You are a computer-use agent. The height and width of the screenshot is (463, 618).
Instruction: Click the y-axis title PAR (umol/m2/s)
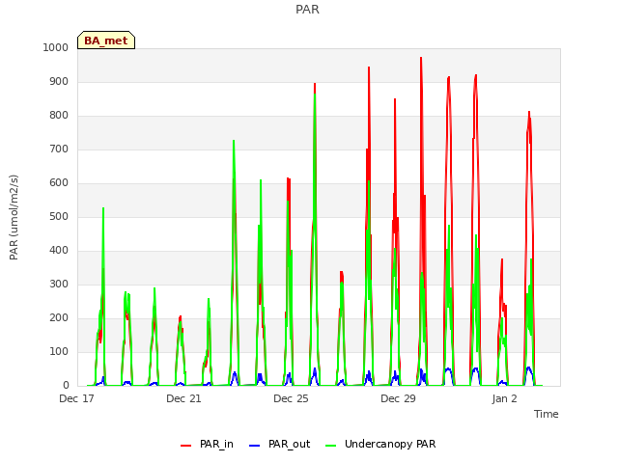coord(14,217)
